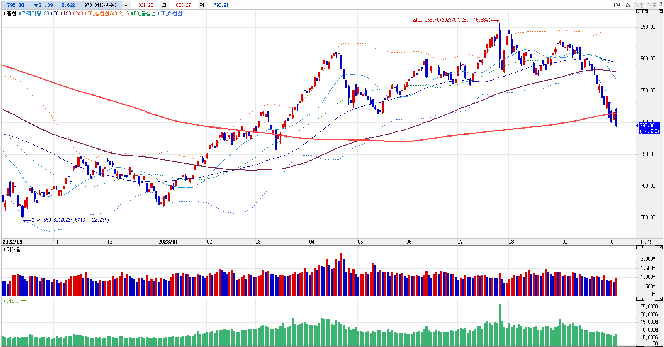
Task: Select the 거래량 pane label
Action: (x=13, y=249)
